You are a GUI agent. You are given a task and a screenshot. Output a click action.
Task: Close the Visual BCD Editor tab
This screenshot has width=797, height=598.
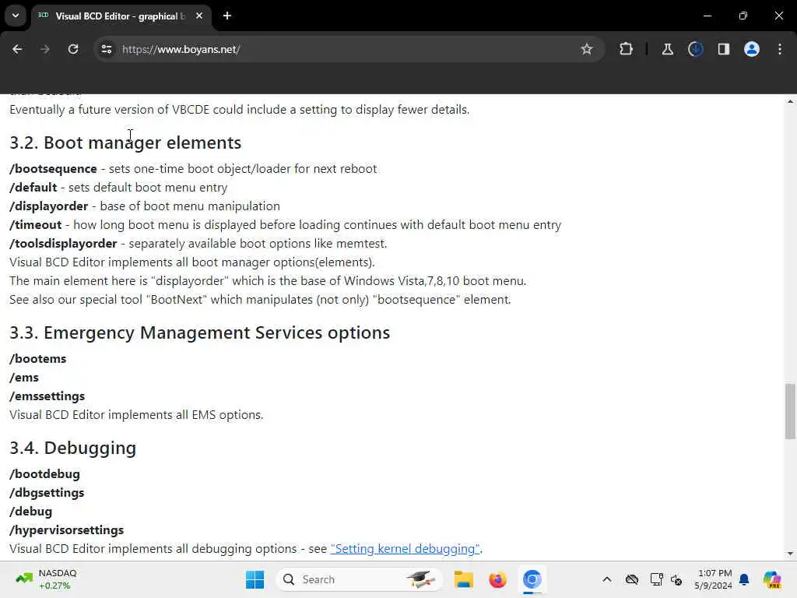pyautogui.click(x=199, y=16)
